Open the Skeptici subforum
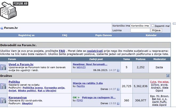This screenshot has height=108, width=176. click(27, 103)
